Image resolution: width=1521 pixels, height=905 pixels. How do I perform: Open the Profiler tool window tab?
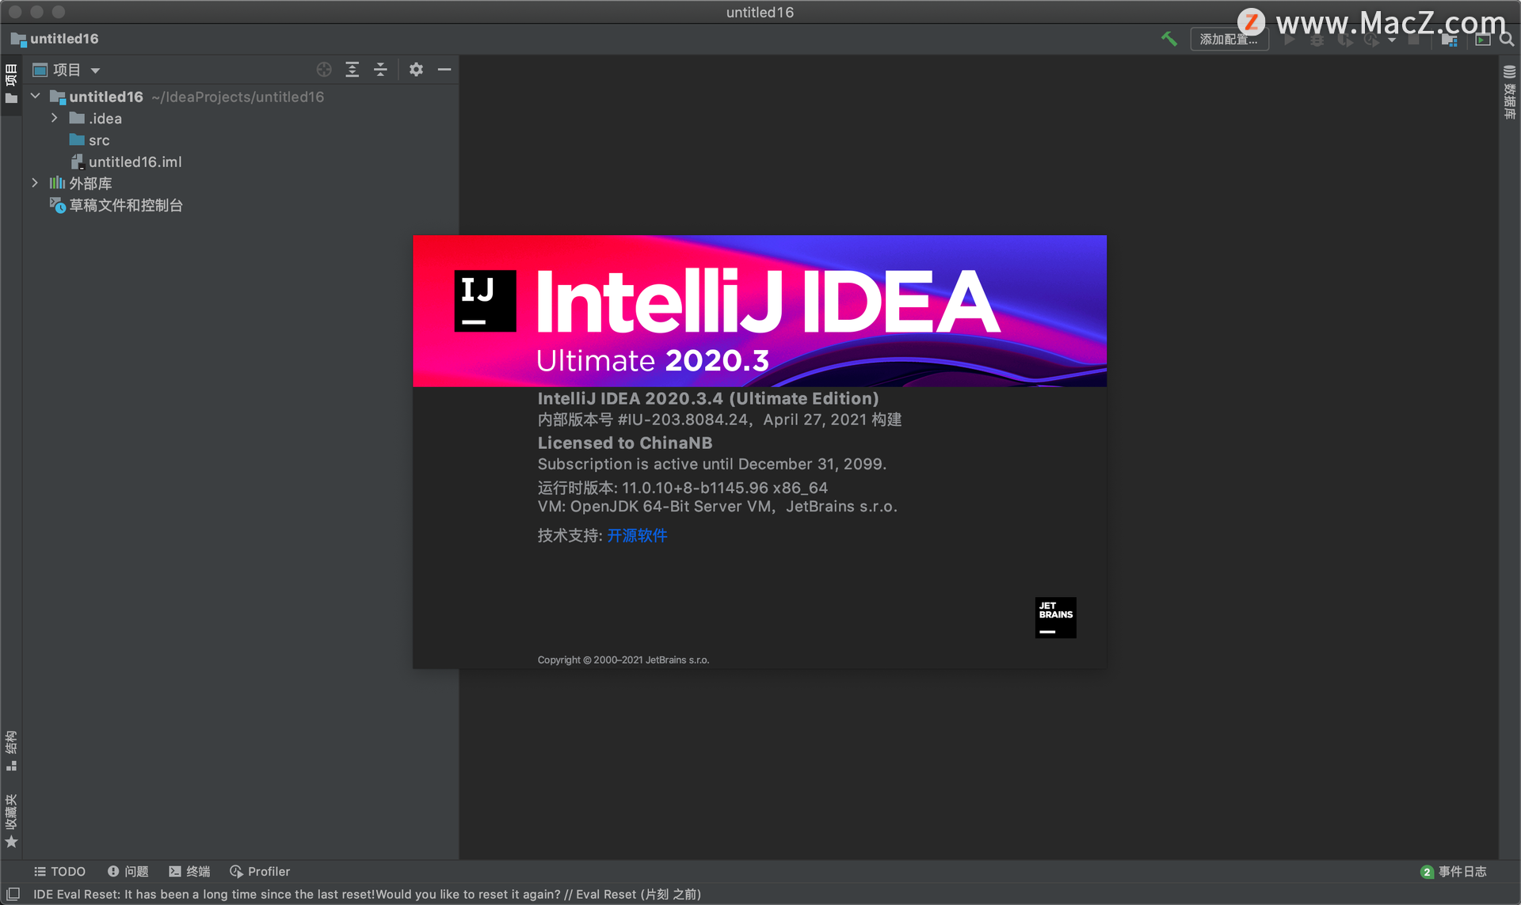coord(260,871)
